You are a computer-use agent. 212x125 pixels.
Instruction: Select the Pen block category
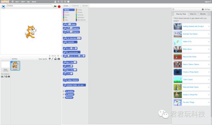coord(69,17)
